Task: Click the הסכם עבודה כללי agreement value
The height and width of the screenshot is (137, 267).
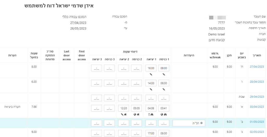Action: [x=74, y=17]
